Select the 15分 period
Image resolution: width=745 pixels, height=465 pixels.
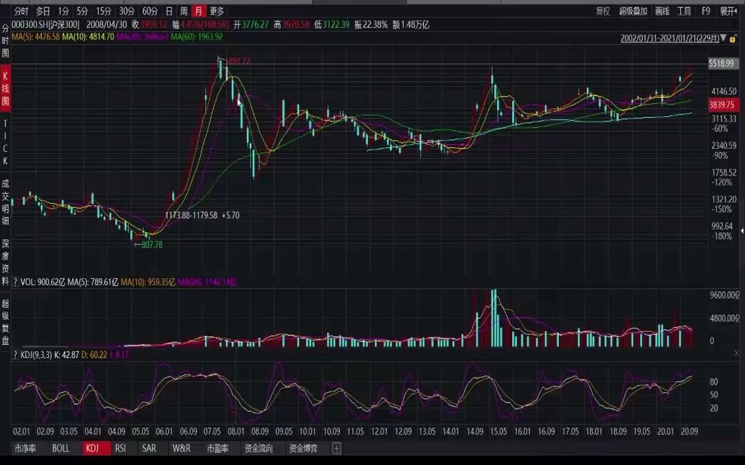(x=103, y=11)
